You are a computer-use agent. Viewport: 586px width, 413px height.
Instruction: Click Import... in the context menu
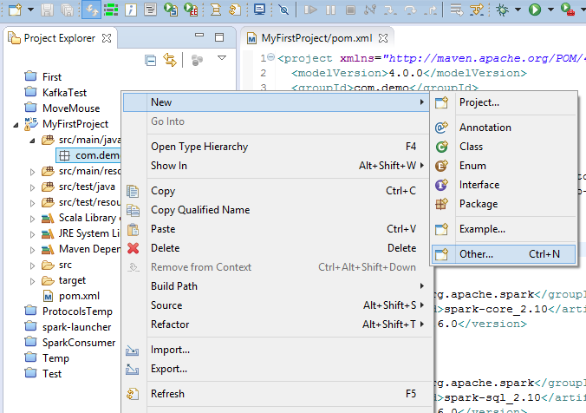[277, 350]
